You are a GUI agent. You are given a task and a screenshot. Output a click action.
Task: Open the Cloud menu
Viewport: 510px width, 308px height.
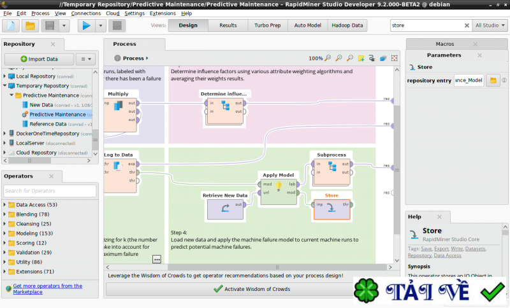[113, 13]
